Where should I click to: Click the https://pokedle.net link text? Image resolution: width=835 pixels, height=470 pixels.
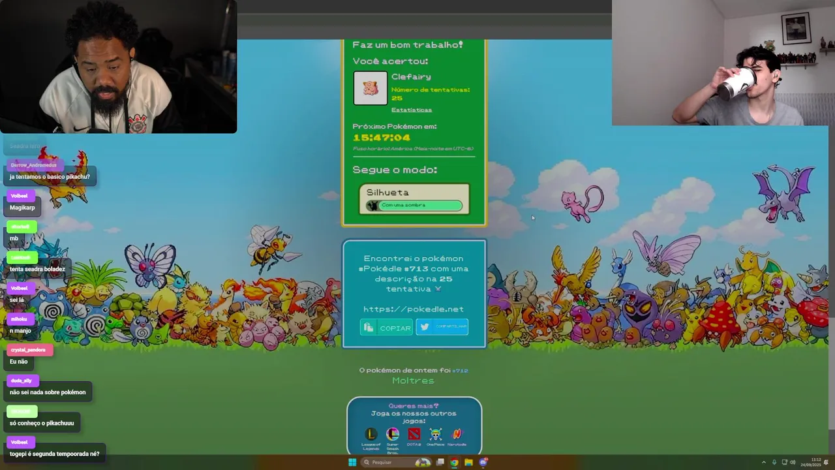click(414, 309)
